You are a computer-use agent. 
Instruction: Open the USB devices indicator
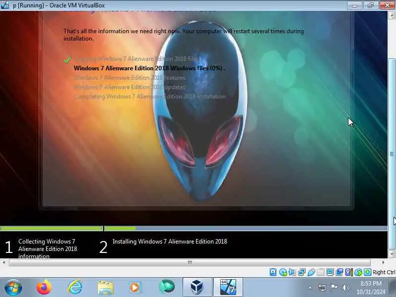point(311,272)
